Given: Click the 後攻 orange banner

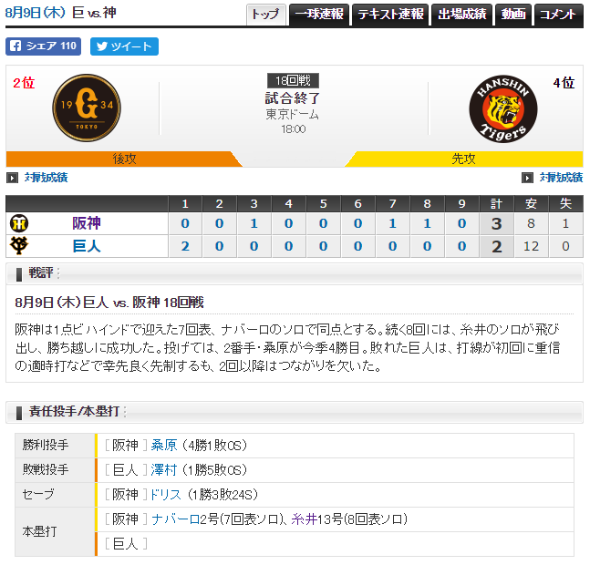Looking at the screenshot, I should point(124,159).
